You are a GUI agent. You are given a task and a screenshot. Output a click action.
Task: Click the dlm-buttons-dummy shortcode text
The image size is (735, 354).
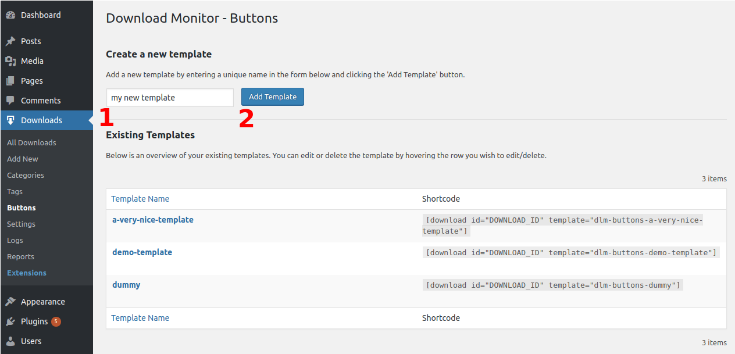pyautogui.click(x=552, y=285)
